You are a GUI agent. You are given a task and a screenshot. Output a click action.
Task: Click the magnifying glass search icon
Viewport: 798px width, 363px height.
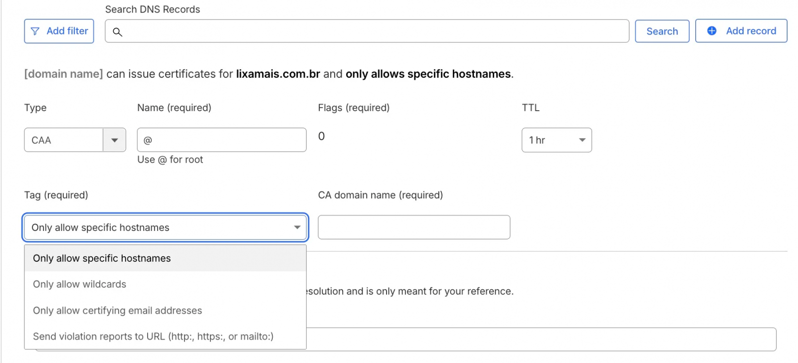tap(117, 32)
